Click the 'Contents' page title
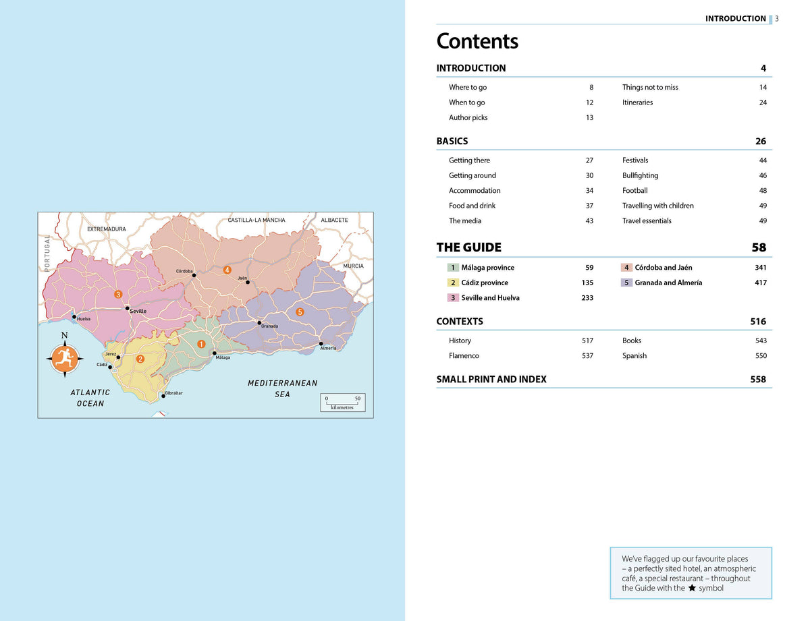This screenshot has width=810, height=621. pyautogui.click(x=477, y=41)
